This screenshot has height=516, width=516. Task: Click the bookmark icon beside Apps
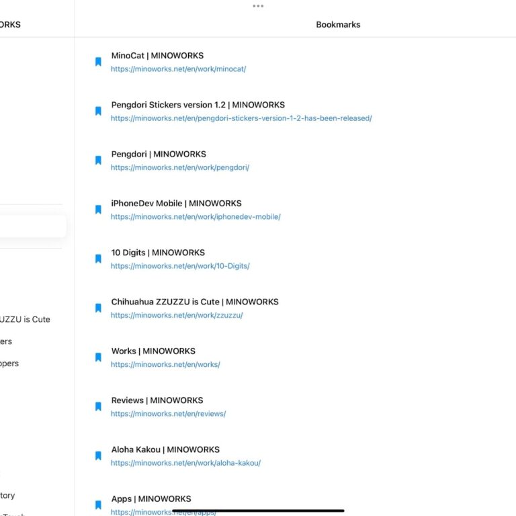[x=98, y=505]
